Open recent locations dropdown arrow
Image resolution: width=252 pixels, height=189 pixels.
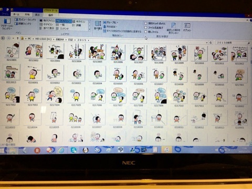click(x=13, y=38)
